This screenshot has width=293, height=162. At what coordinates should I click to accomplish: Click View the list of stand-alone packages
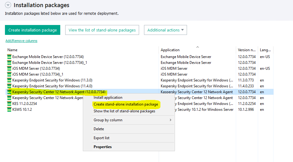pos(102,30)
